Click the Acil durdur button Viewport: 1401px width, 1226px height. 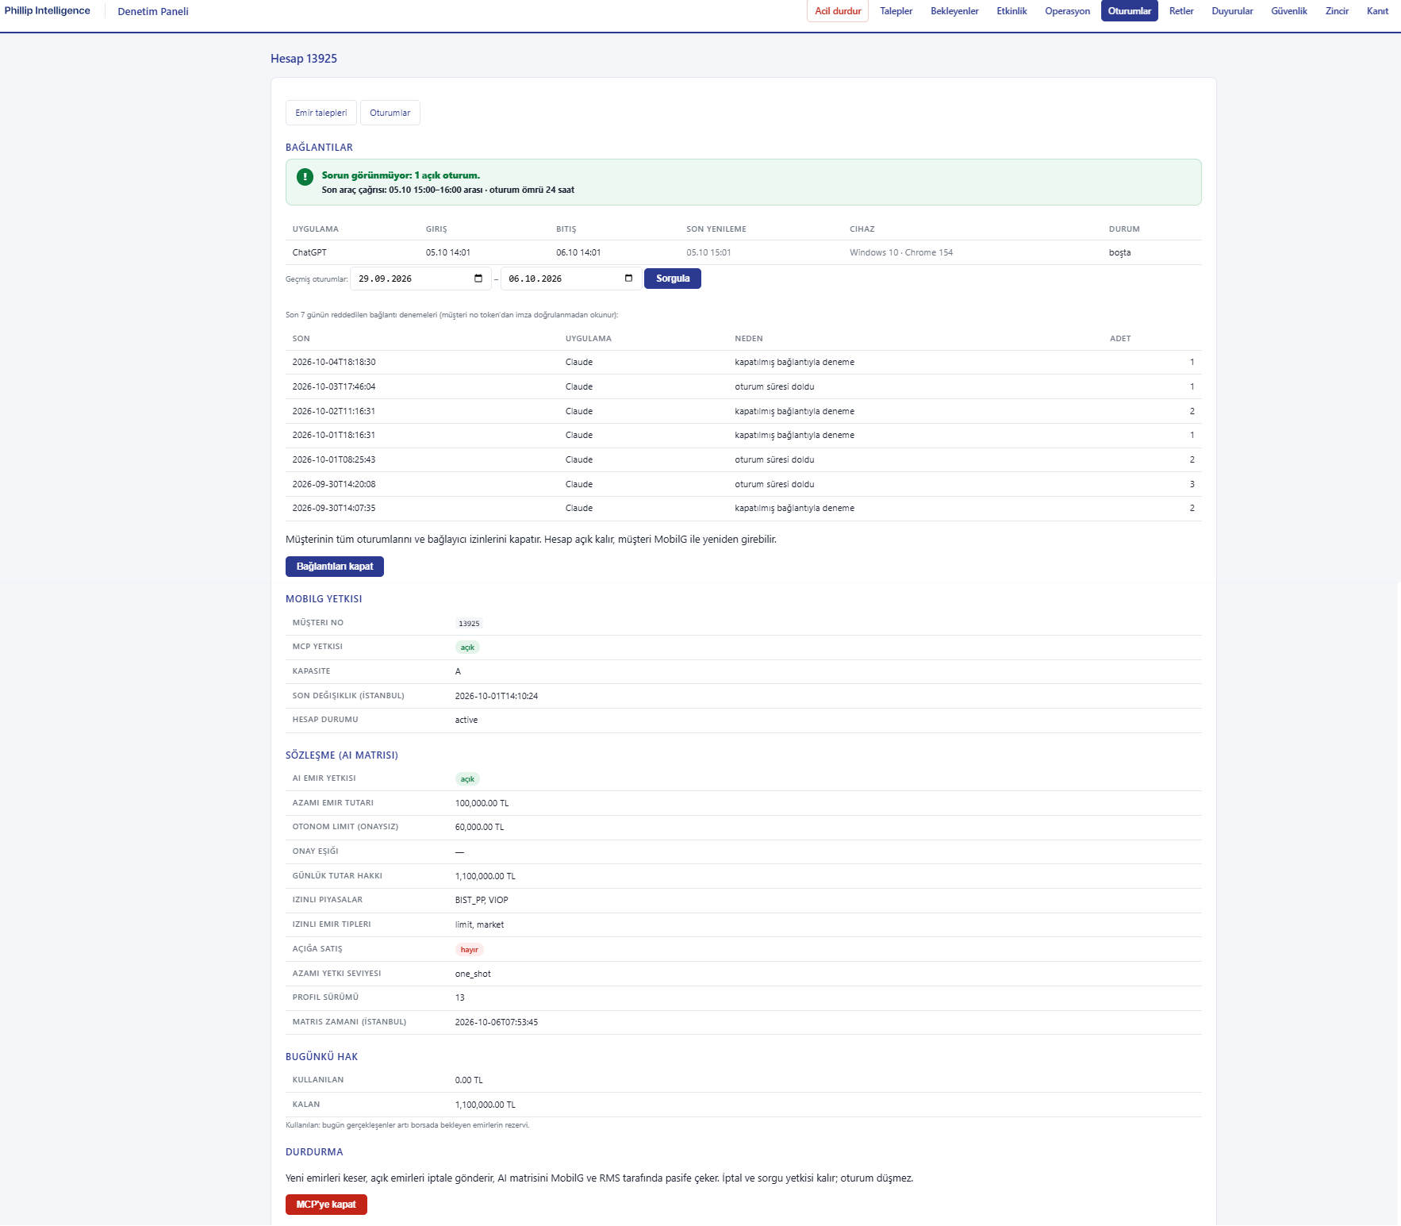point(838,11)
